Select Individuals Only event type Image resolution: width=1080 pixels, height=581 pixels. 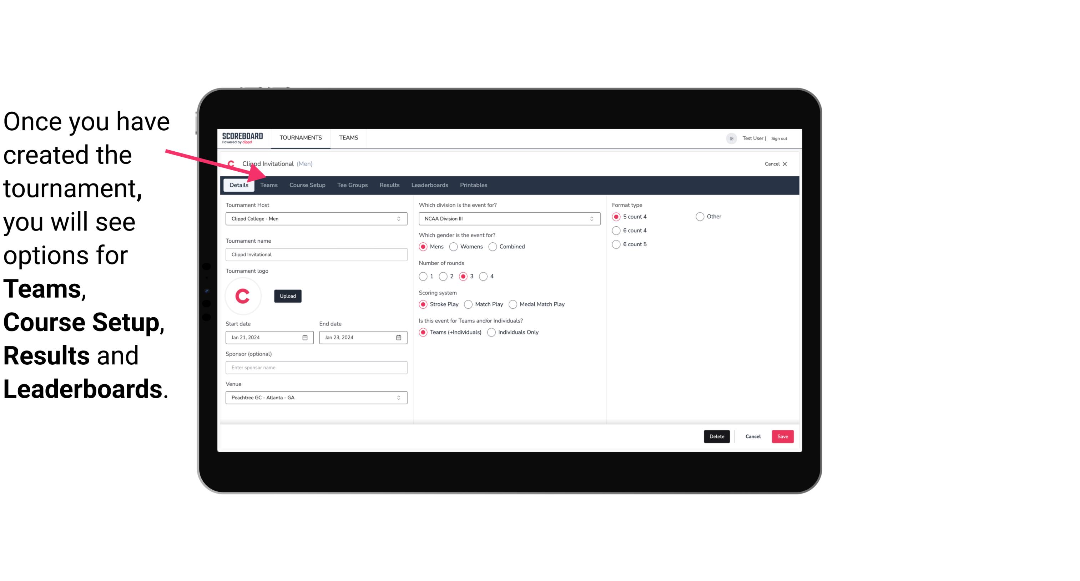click(x=492, y=332)
